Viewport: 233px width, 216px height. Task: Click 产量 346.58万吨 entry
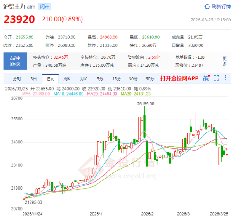point(50,65)
